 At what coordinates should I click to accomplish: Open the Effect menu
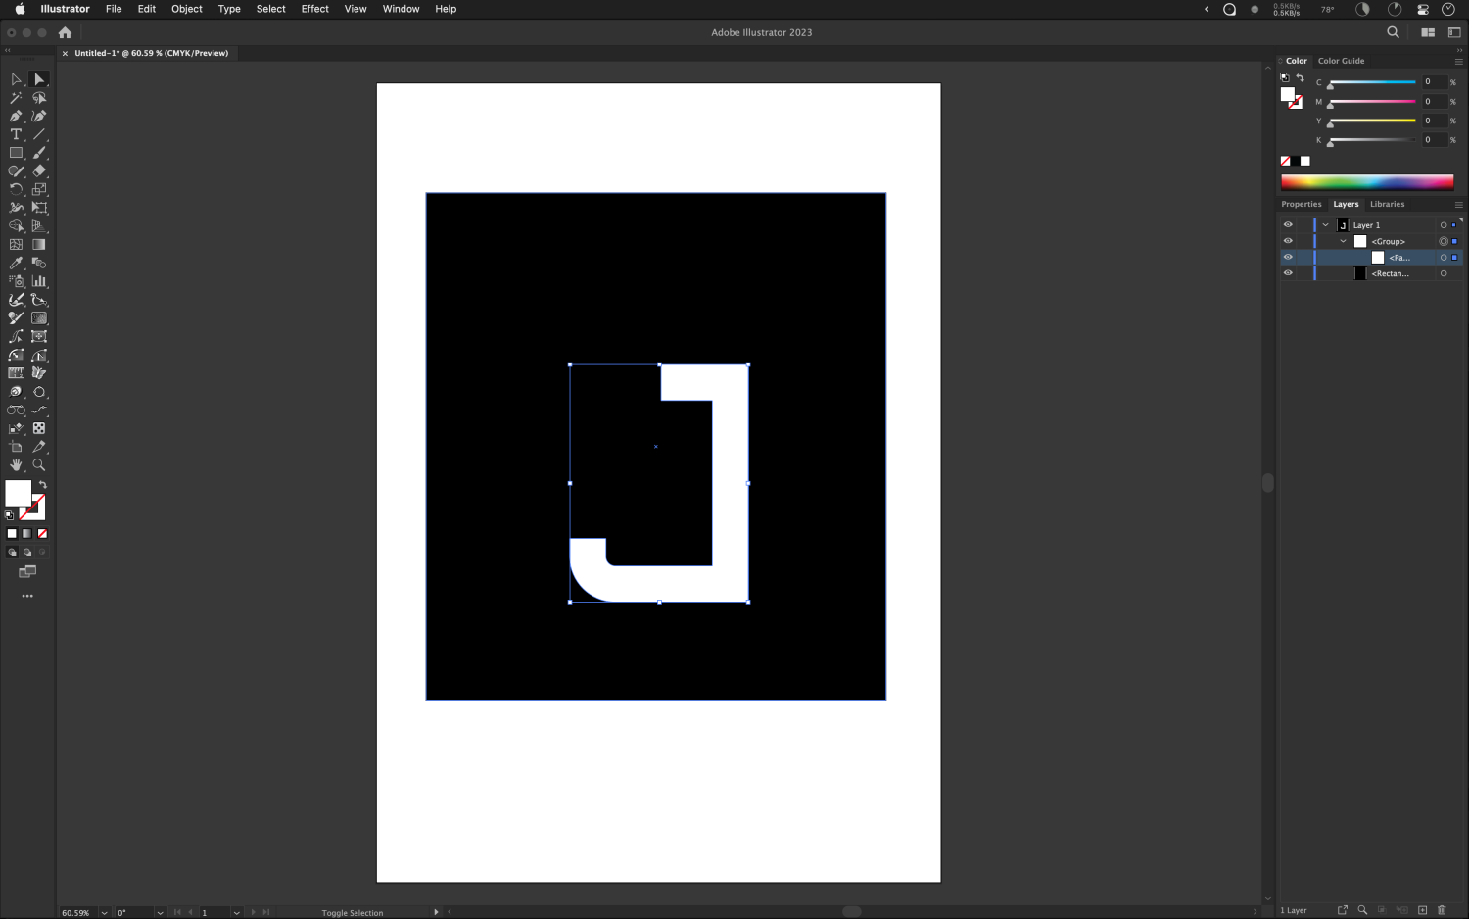pyautogui.click(x=314, y=9)
